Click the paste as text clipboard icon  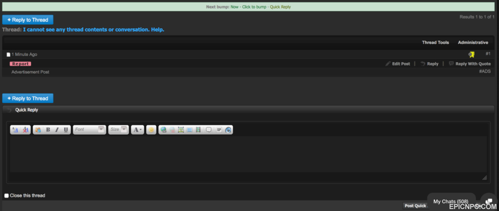tap(38, 130)
